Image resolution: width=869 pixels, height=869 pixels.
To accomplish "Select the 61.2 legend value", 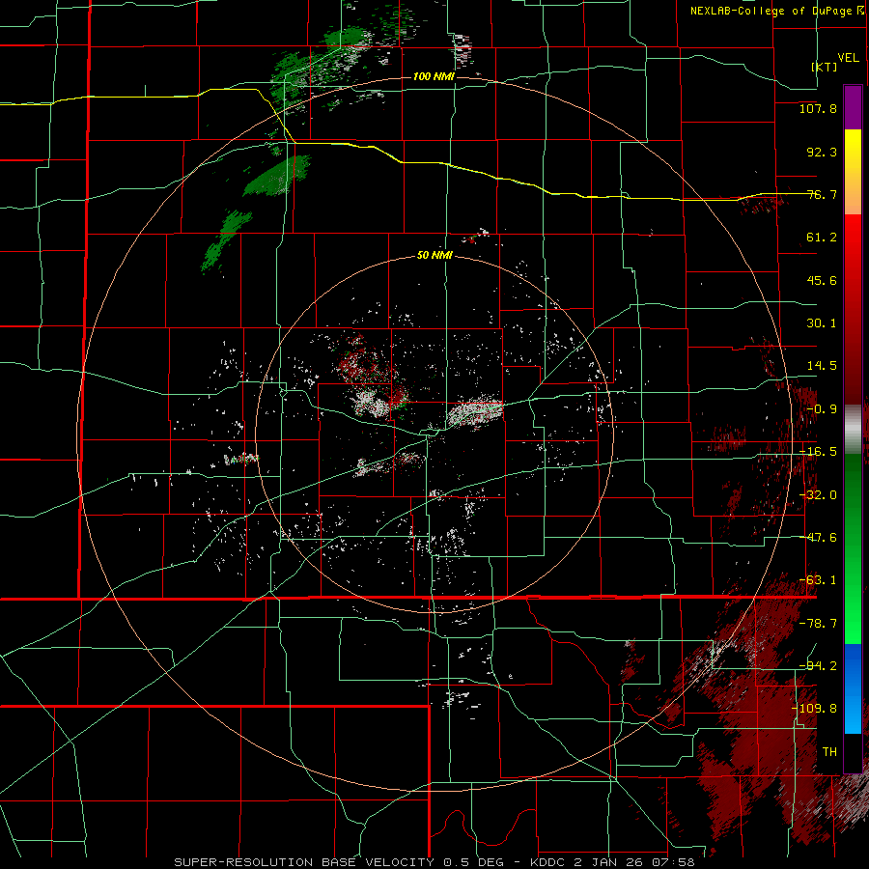I will click(822, 238).
